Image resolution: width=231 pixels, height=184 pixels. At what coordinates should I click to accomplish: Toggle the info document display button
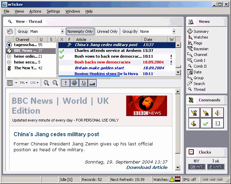coord(83,83)
